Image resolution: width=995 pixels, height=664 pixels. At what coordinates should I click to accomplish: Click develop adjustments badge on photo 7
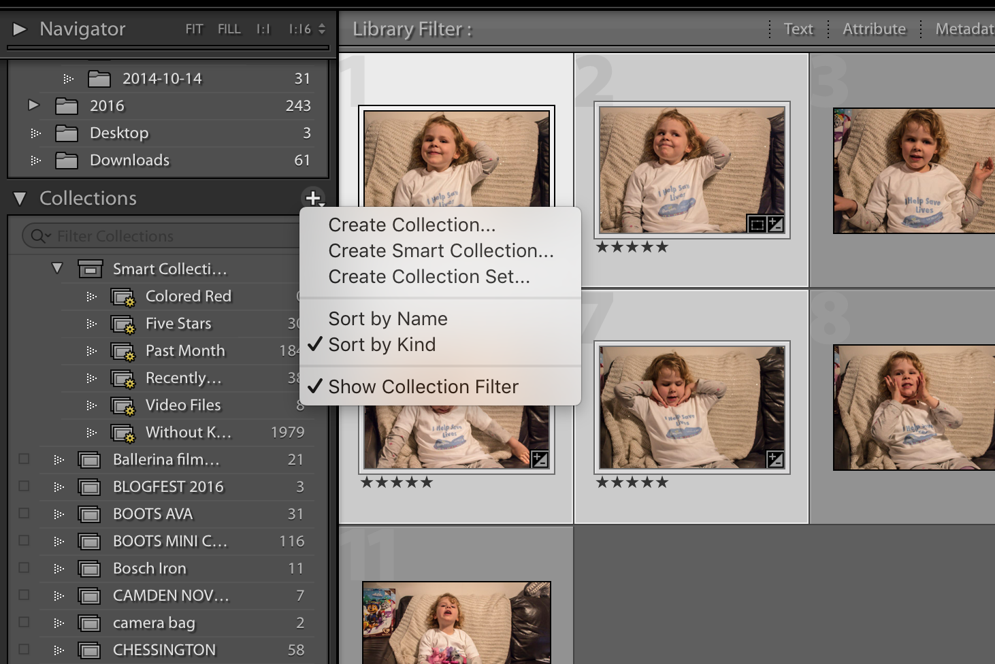pyautogui.click(x=775, y=459)
